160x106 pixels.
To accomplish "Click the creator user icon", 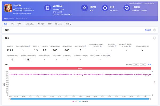I will (84, 8).
